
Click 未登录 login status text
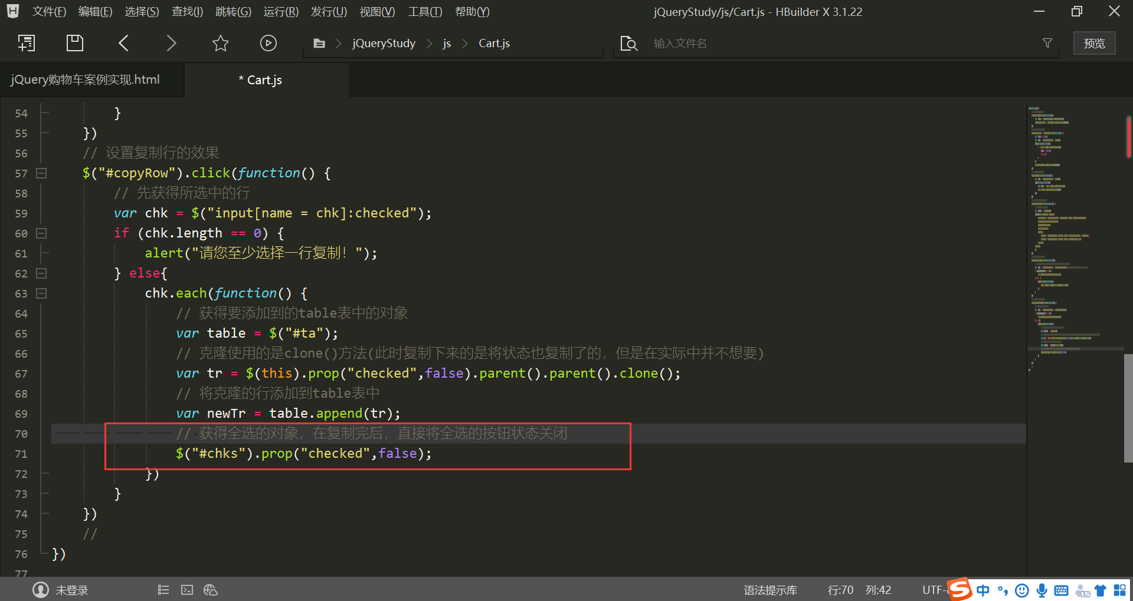coord(71,590)
